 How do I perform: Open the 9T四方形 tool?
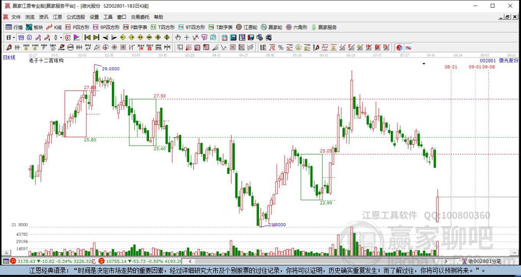192,27
